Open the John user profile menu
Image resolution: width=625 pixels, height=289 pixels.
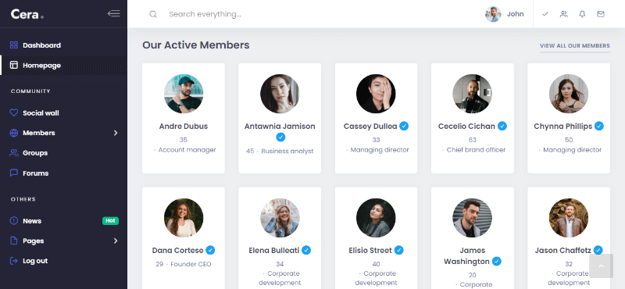tap(505, 14)
